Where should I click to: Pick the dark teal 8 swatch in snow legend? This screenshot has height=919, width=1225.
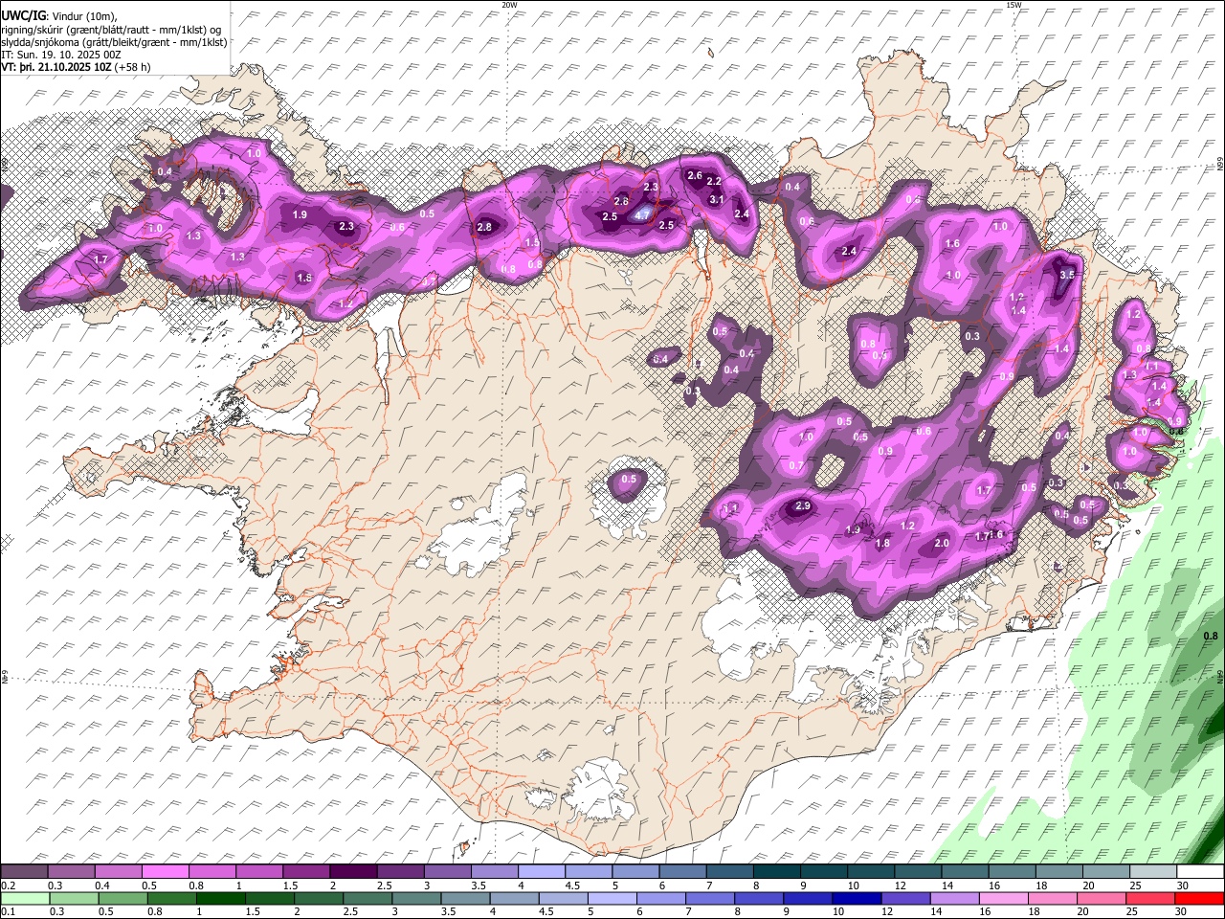[x=778, y=871]
